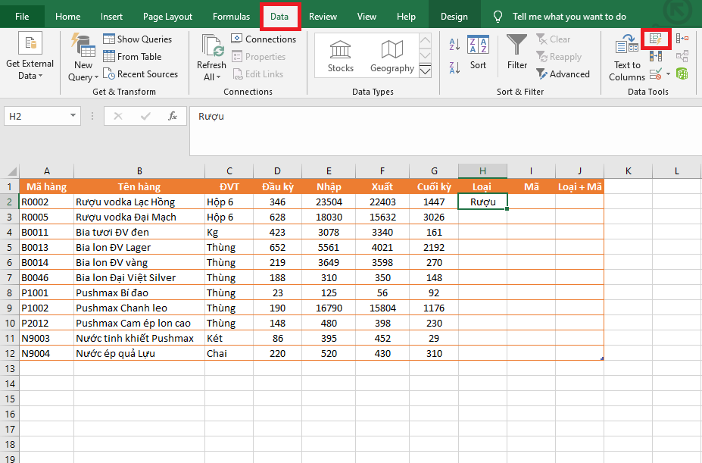The height and width of the screenshot is (463, 702).
Task: Expand the Data Types gallery
Action: click(425, 71)
